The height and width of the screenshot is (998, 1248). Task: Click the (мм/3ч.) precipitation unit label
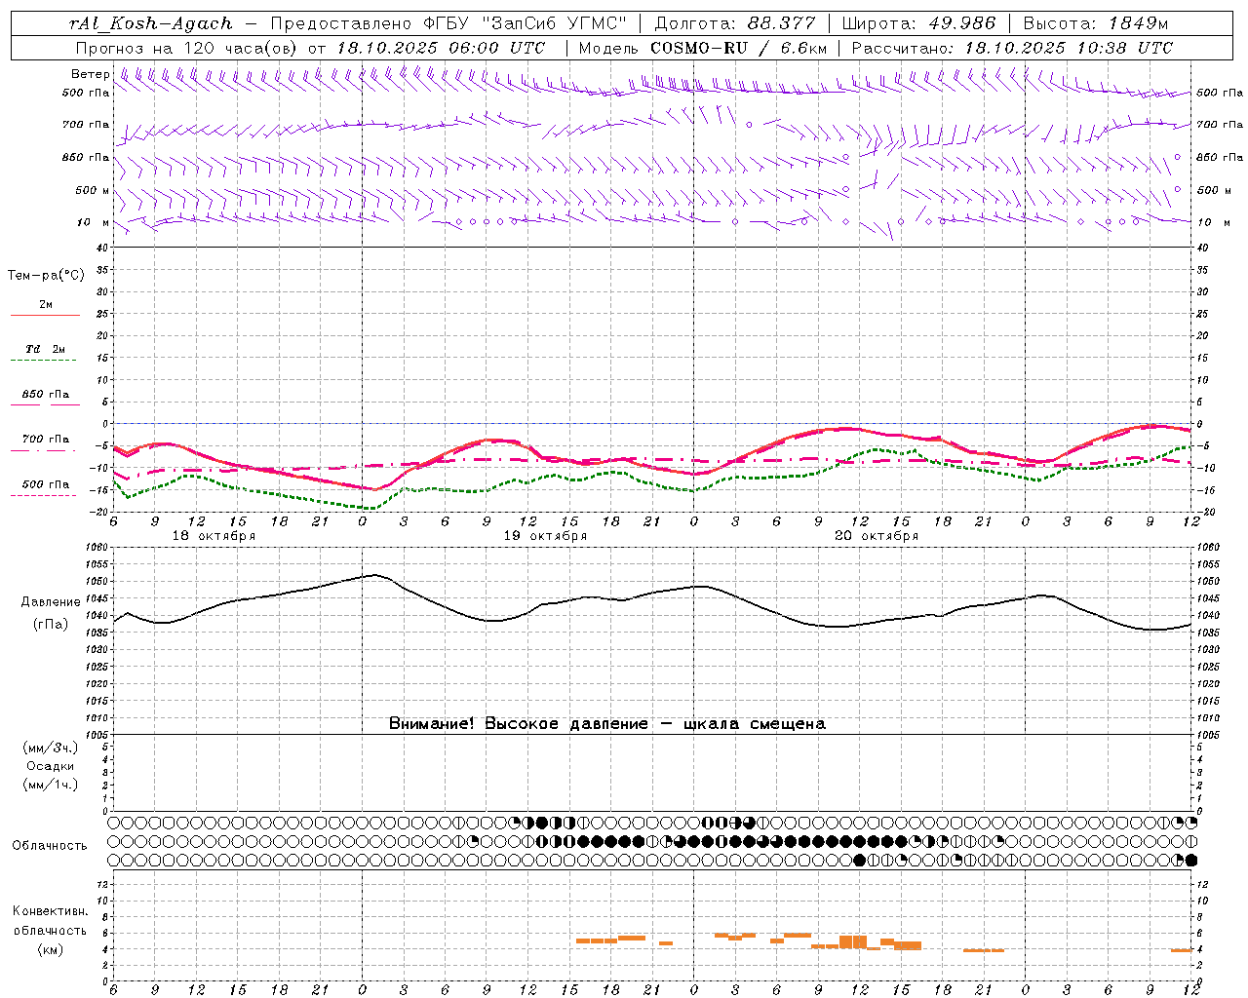coord(51,748)
